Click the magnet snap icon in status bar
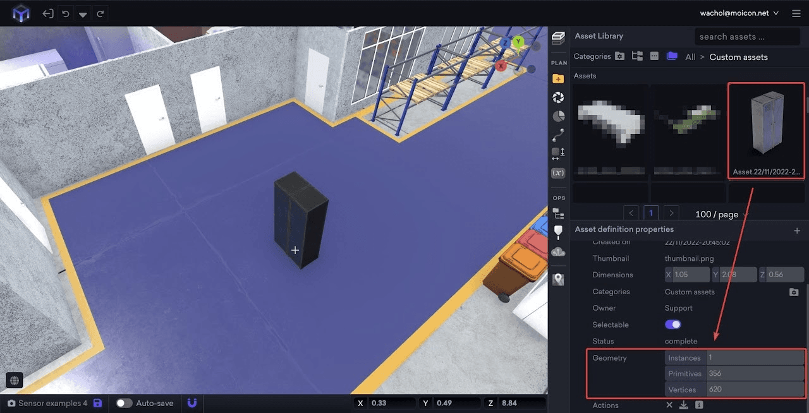This screenshot has width=809, height=413. point(193,403)
